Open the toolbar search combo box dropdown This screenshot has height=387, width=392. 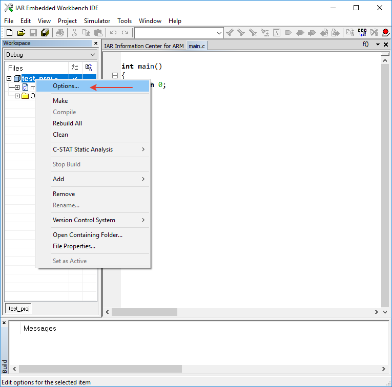[x=219, y=33]
